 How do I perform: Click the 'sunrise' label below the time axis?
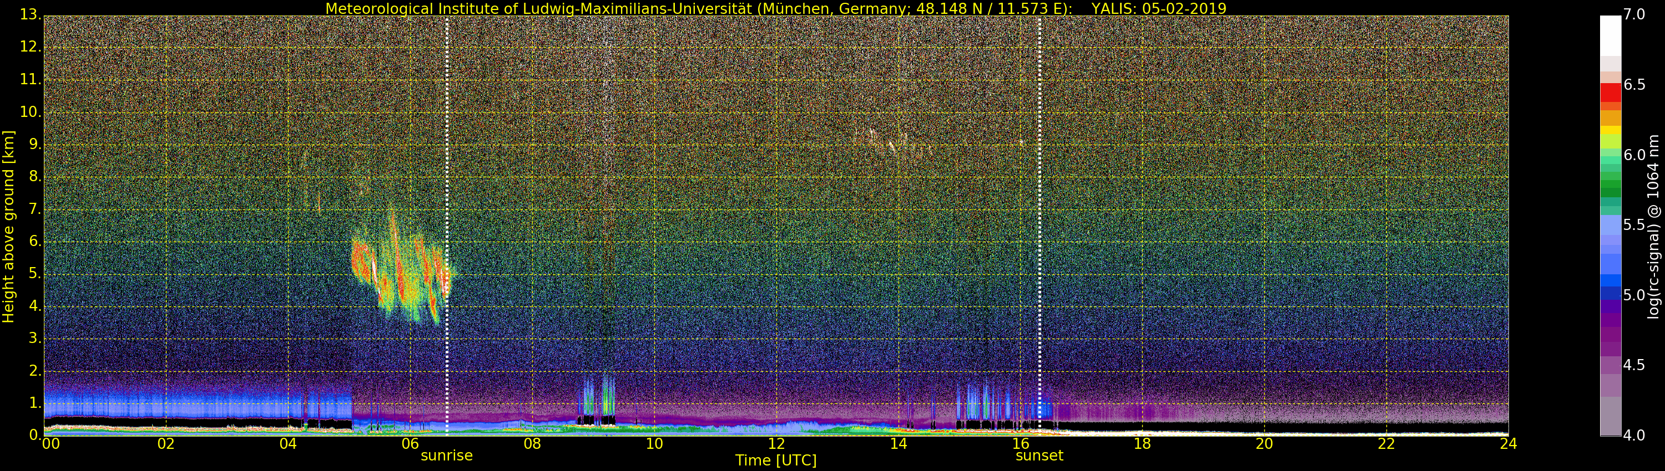(447, 455)
